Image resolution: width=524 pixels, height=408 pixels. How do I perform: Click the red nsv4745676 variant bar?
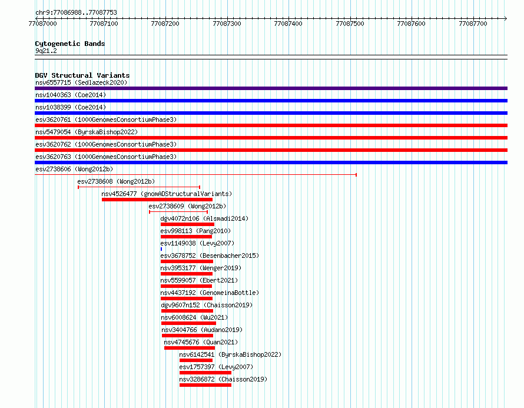(x=190, y=348)
